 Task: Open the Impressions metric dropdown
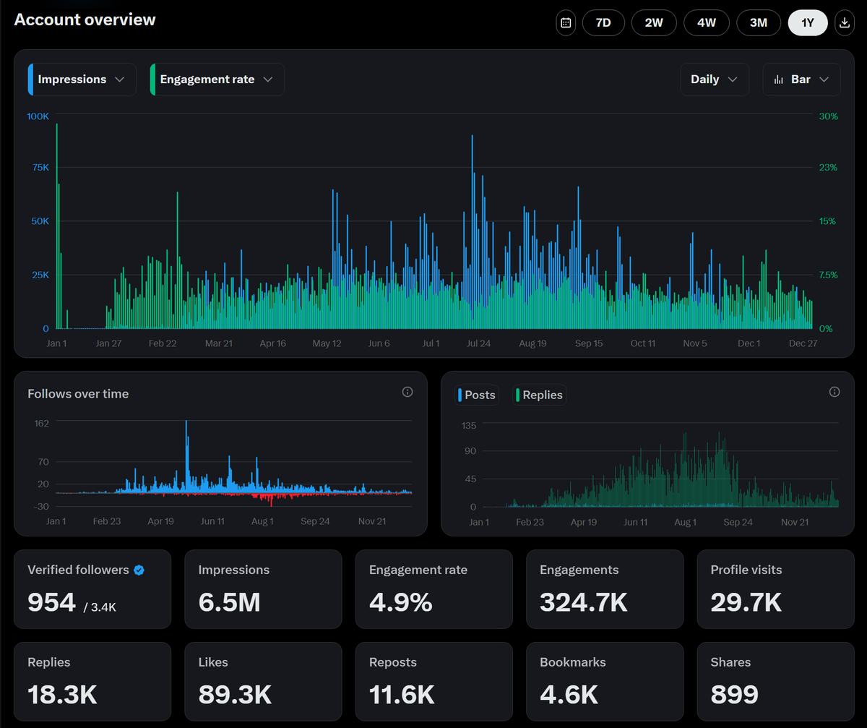click(x=81, y=80)
